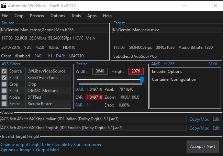Toggle the Source filter checkbox

pos(4,71)
